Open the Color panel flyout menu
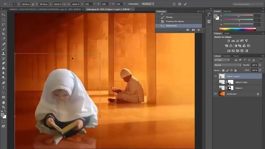This screenshot has height=149, width=265. point(263,11)
